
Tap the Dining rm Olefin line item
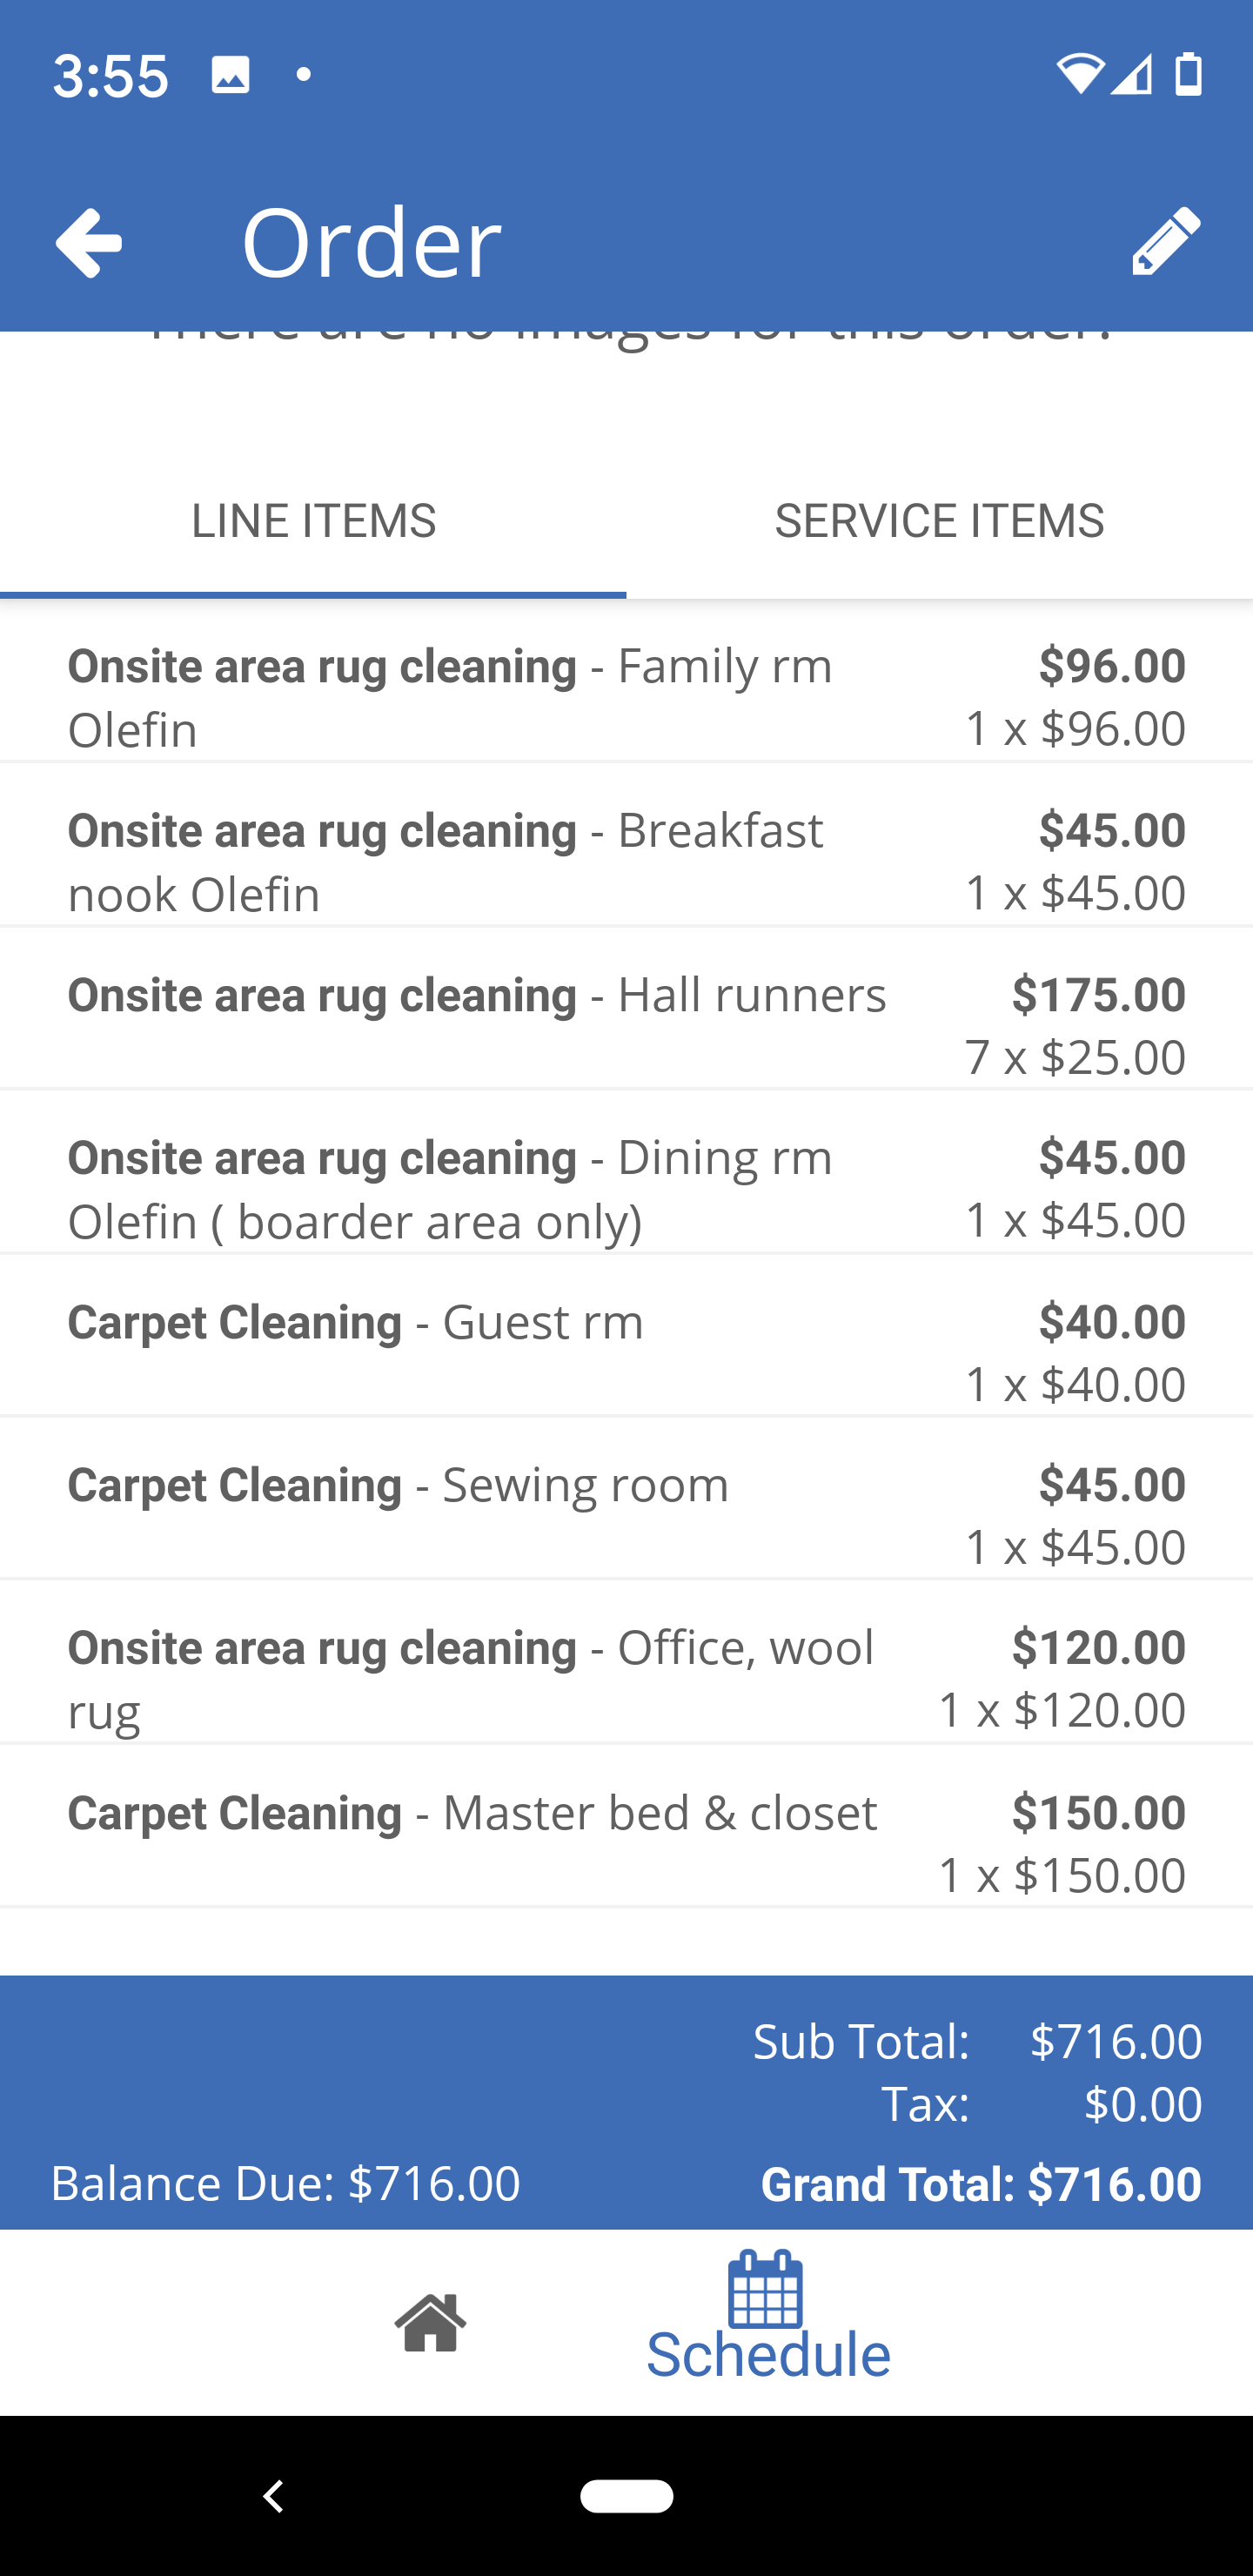pos(626,1188)
